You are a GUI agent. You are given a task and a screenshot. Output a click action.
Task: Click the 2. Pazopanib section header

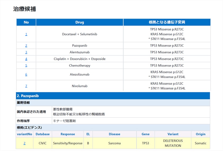pos(28,96)
